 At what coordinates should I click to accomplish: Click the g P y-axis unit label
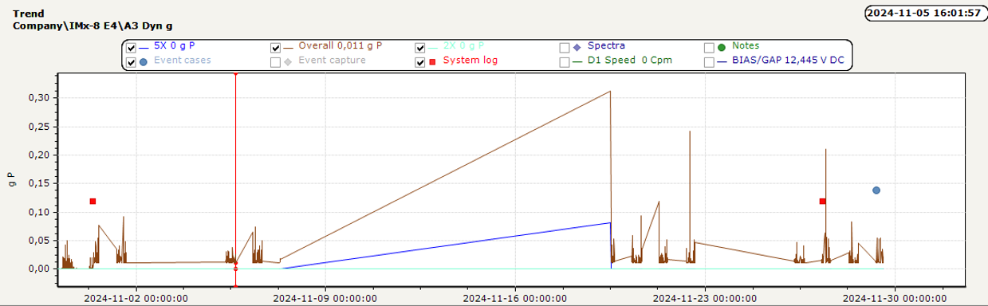[x=10, y=179]
